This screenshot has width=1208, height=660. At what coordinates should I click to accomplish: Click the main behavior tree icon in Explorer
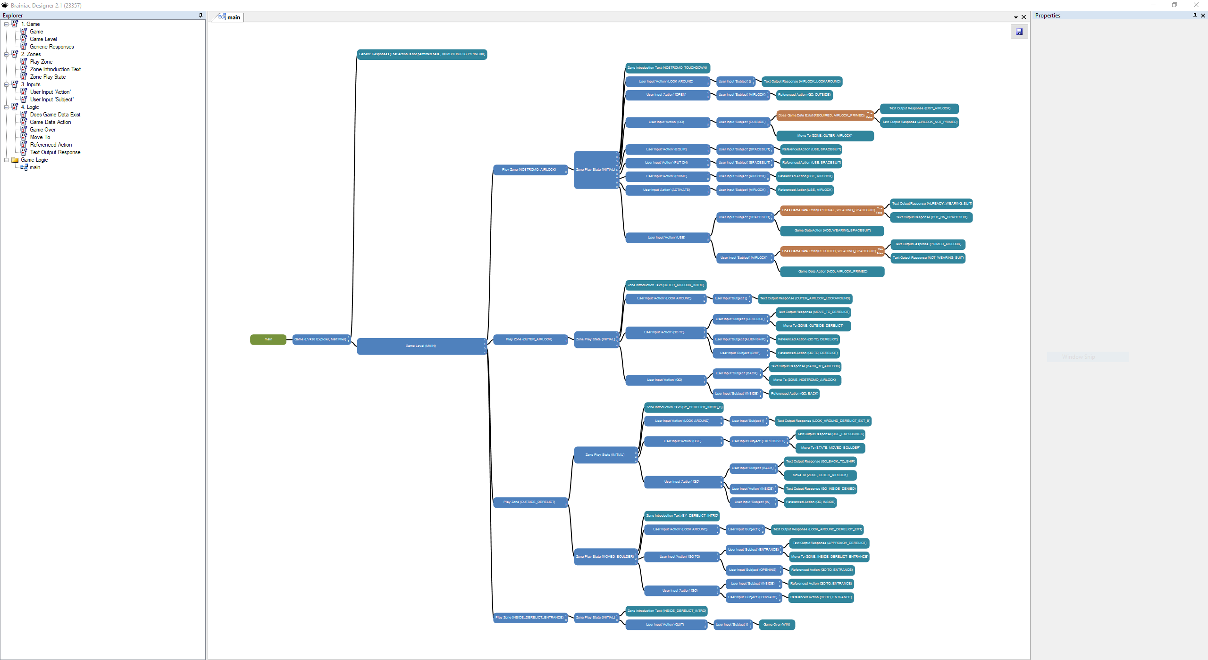tap(24, 167)
